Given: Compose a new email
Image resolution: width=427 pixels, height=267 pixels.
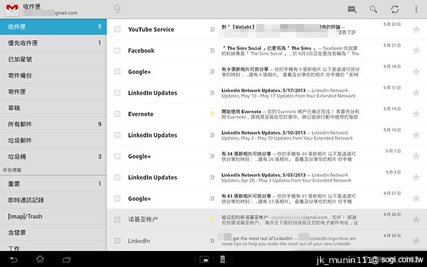Looking at the screenshot, I should [352, 9].
